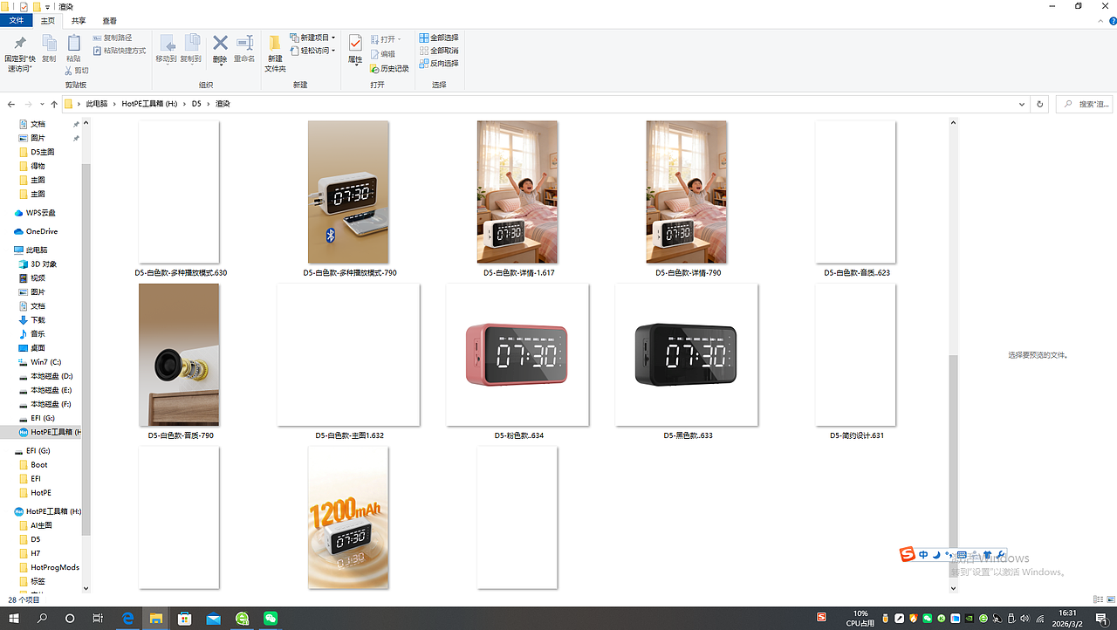Select the Boot folder in tree
The width and height of the screenshot is (1117, 630).
click(38, 465)
